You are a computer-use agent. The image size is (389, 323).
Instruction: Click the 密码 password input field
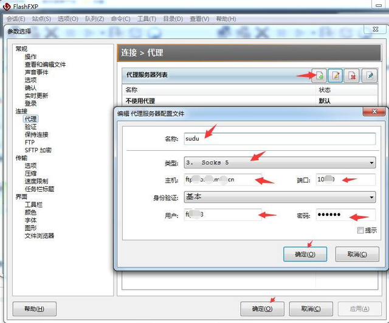point(346,215)
